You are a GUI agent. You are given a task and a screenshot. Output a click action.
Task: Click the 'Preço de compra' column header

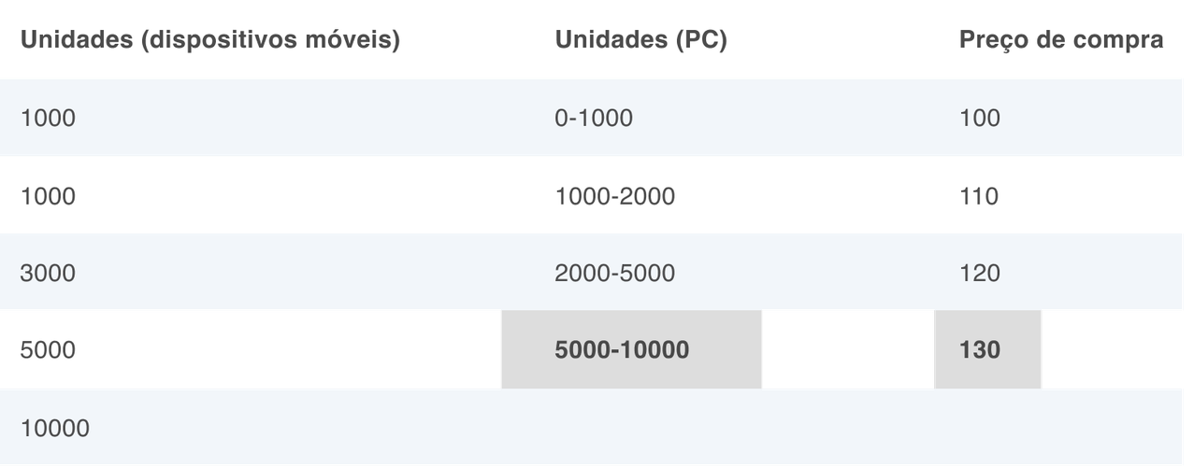click(x=1061, y=41)
